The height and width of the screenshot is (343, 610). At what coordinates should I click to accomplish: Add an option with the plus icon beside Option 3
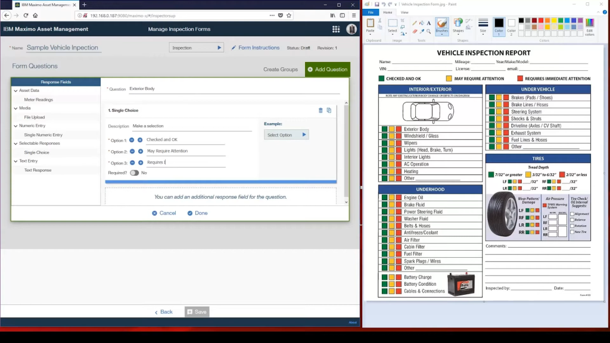(x=140, y=162)
